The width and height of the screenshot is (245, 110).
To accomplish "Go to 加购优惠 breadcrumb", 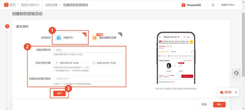I will (52, 5).
